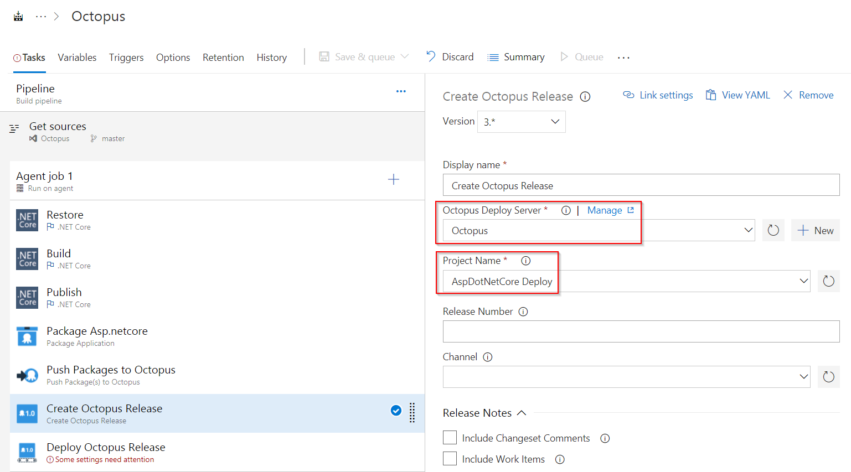Click Create Octopus Release task icon

27,413
